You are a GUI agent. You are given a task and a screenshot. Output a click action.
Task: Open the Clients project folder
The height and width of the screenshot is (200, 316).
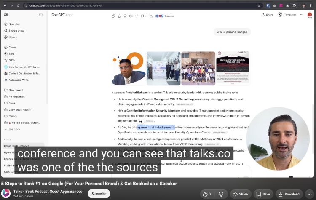point(11,116)
